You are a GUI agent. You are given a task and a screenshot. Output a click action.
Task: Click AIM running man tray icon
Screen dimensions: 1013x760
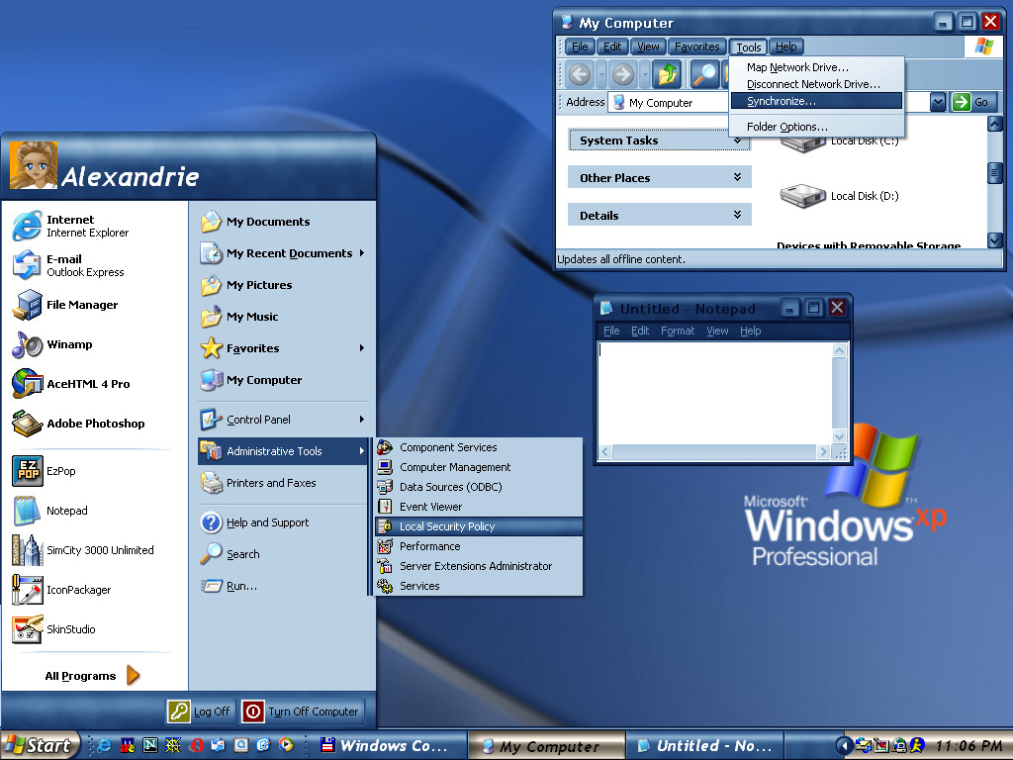pyautogui.click(x=917, y=745)
